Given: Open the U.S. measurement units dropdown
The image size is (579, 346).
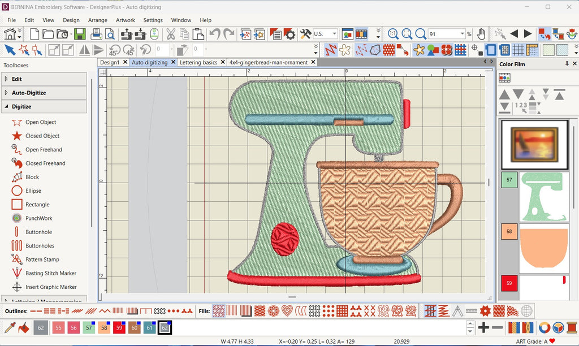Looking at the screenshot, I should [334, 34].
